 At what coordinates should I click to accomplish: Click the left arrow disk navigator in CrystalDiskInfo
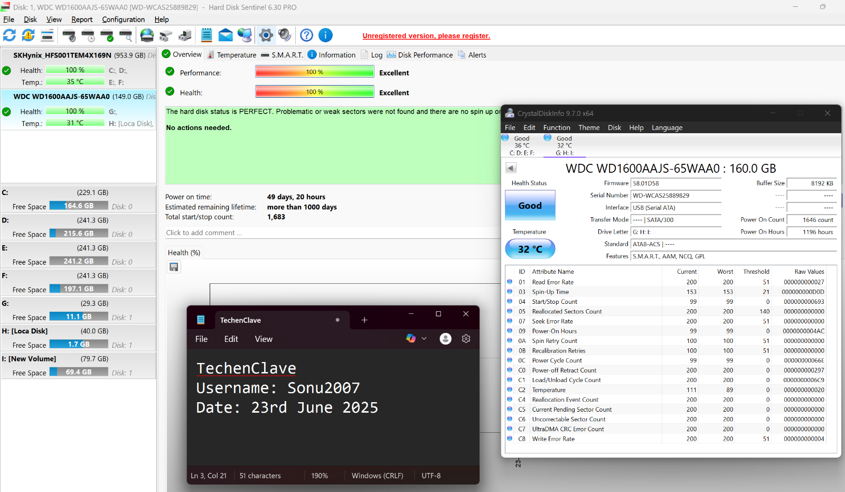(511, 168)
